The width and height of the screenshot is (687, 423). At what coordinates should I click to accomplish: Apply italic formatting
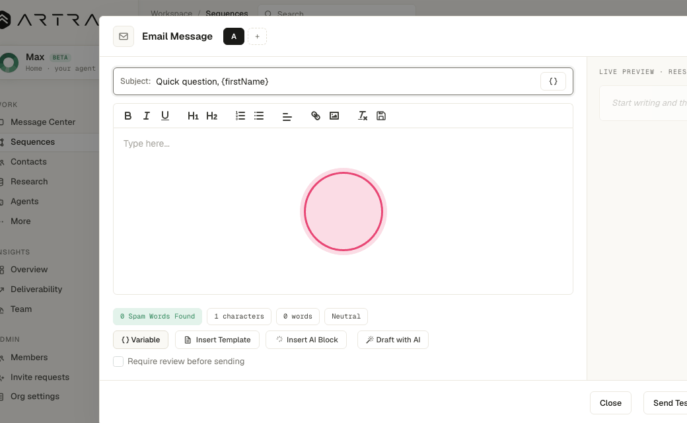147,116
